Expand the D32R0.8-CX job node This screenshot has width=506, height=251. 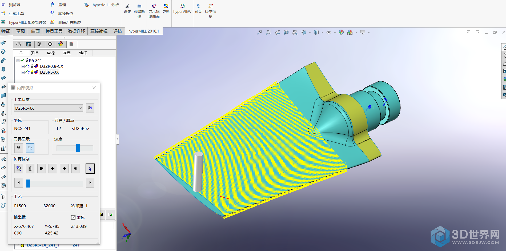[x=23, y=66]
